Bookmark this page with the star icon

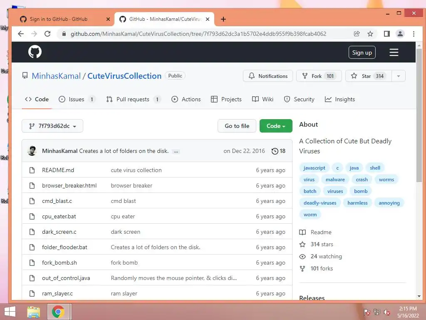pos(370,34)
